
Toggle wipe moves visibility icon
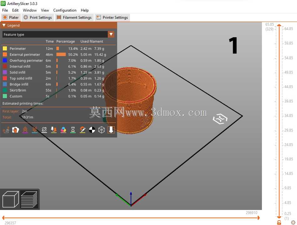[16, 130]
